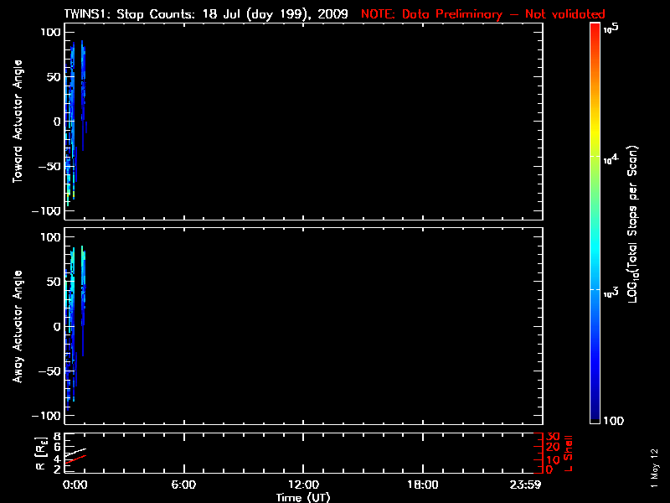Click the 'Toward Actuator Angle' axis label
This screenshot has height=503, width=670.
coord(17,122)
